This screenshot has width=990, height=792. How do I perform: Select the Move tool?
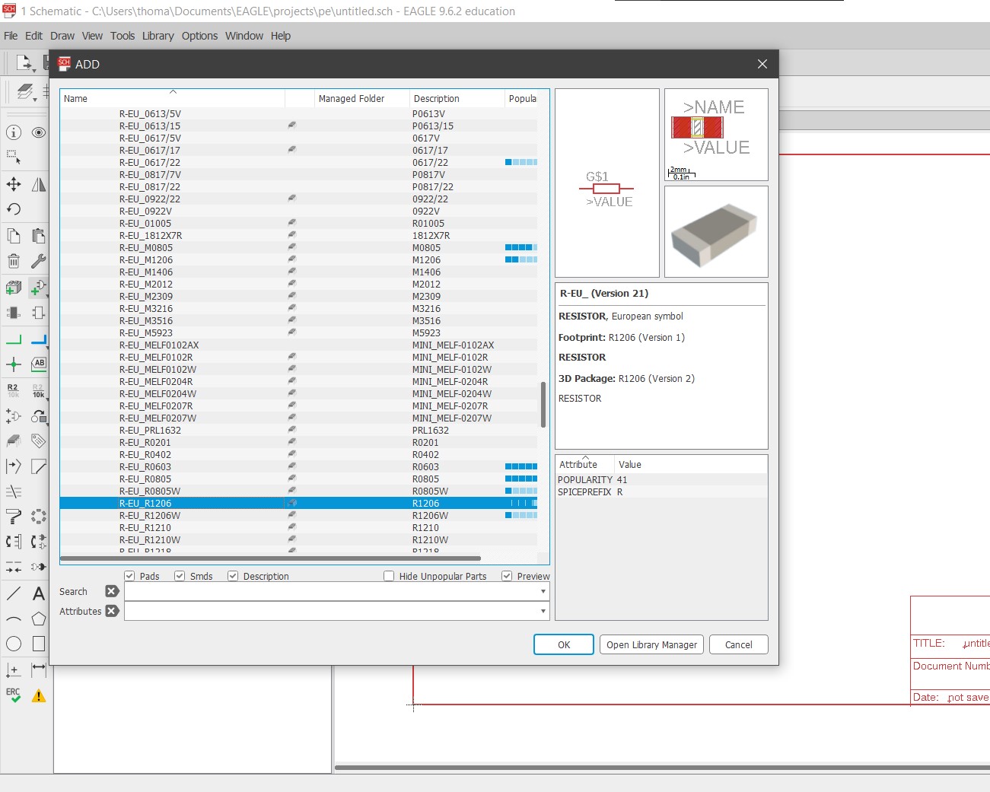click(14, 184)
